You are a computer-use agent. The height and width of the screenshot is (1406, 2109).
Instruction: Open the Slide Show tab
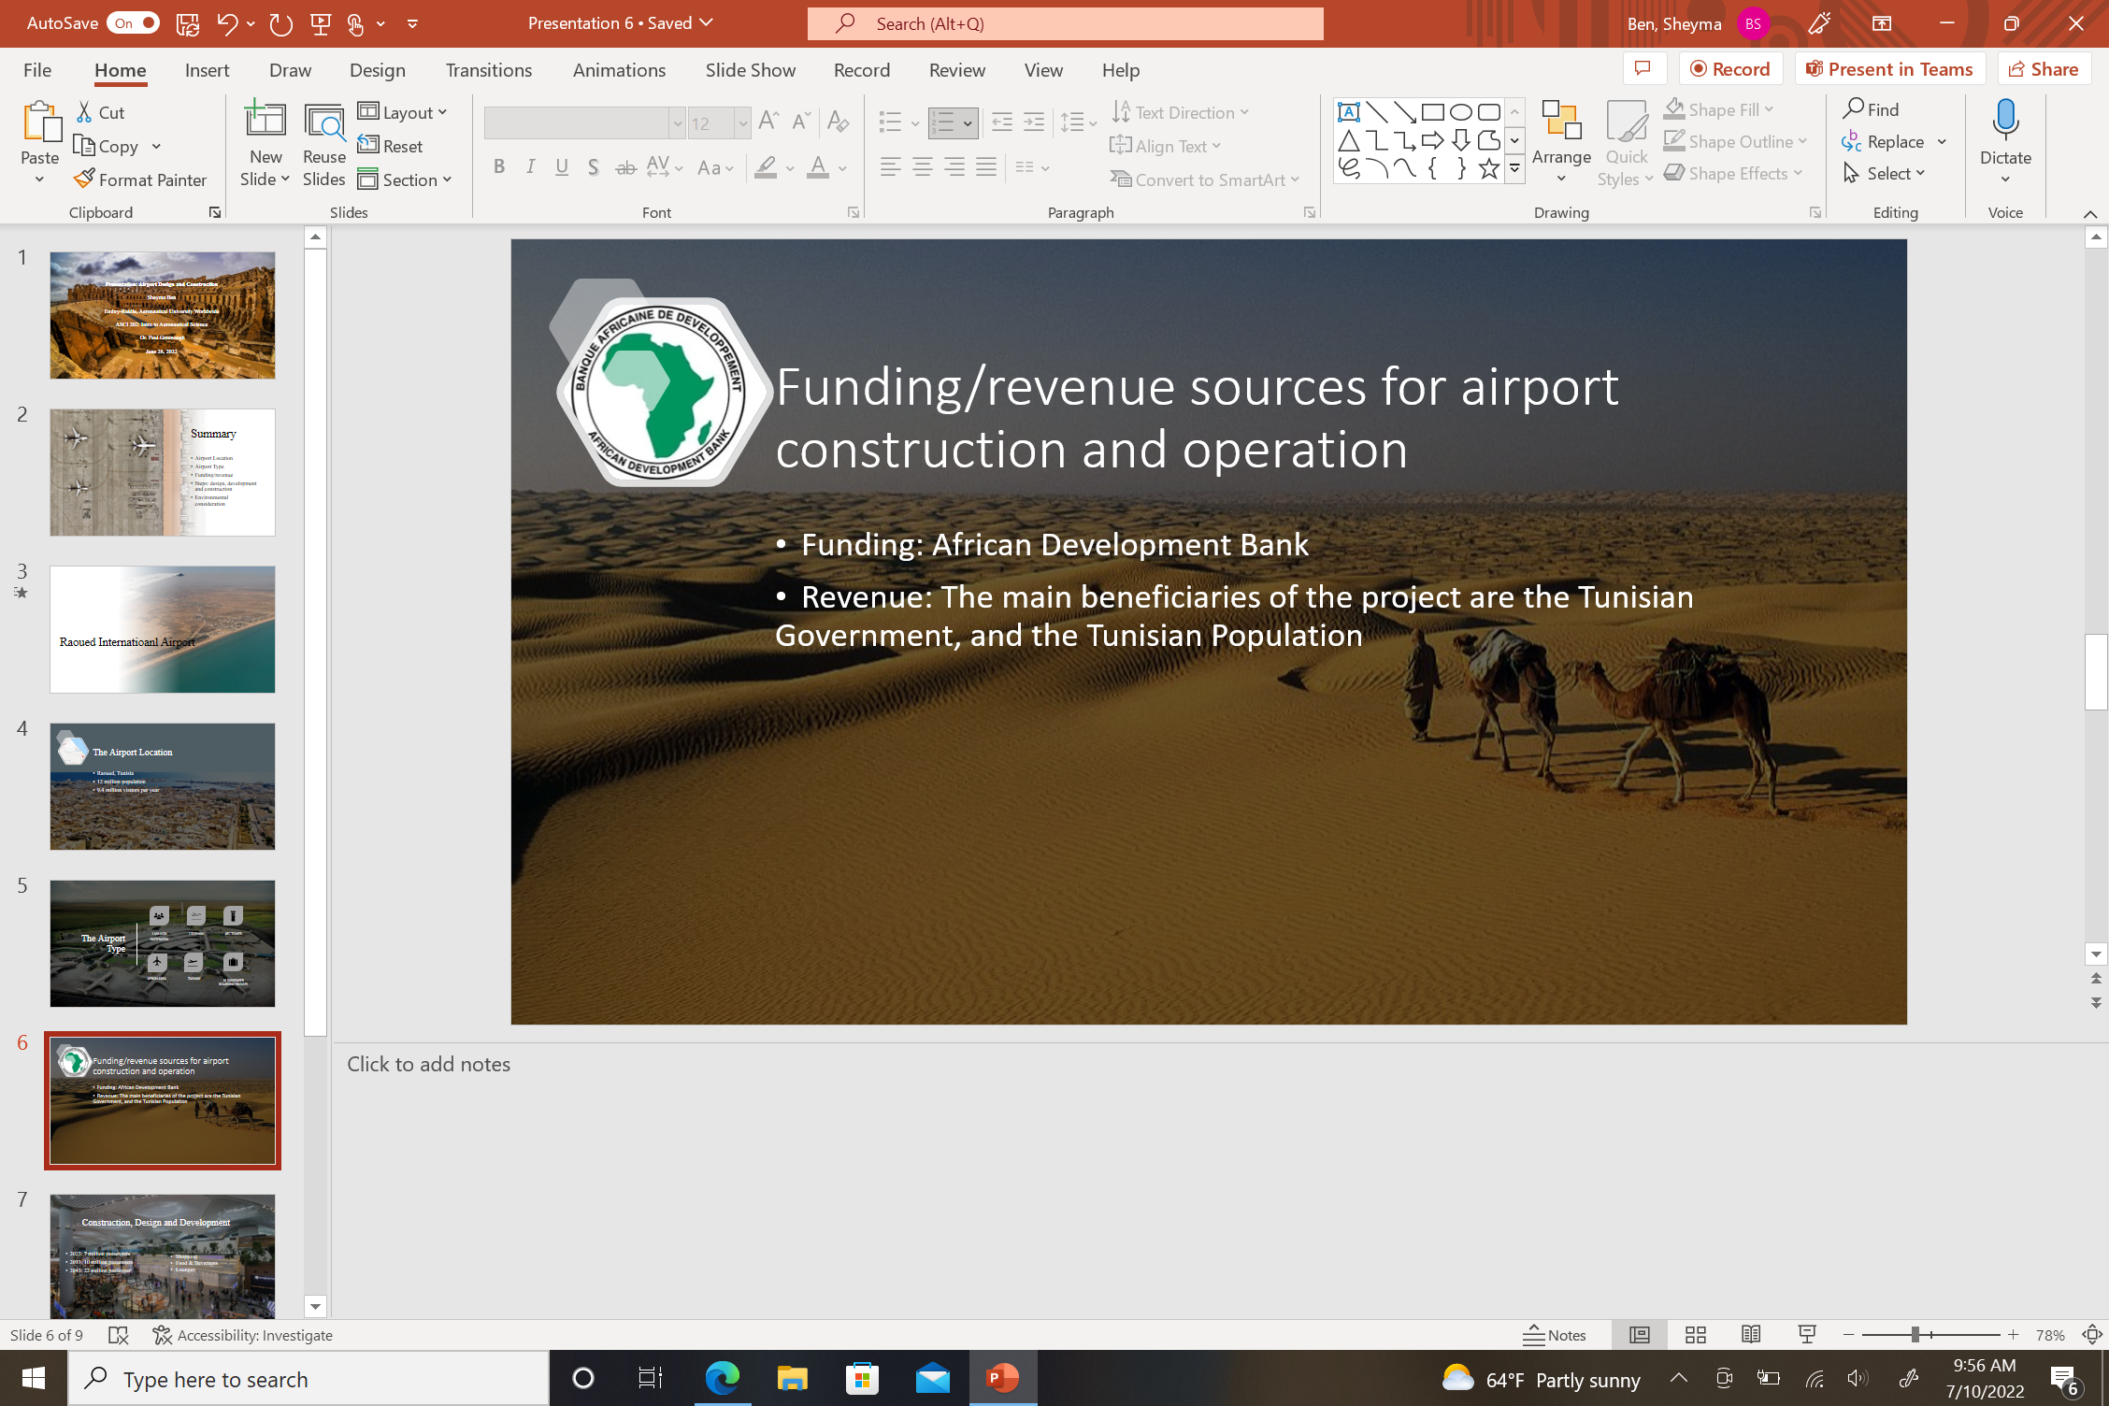click(750, 69)
